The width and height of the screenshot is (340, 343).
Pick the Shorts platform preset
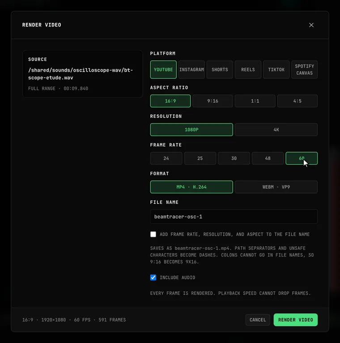point(220,69)
